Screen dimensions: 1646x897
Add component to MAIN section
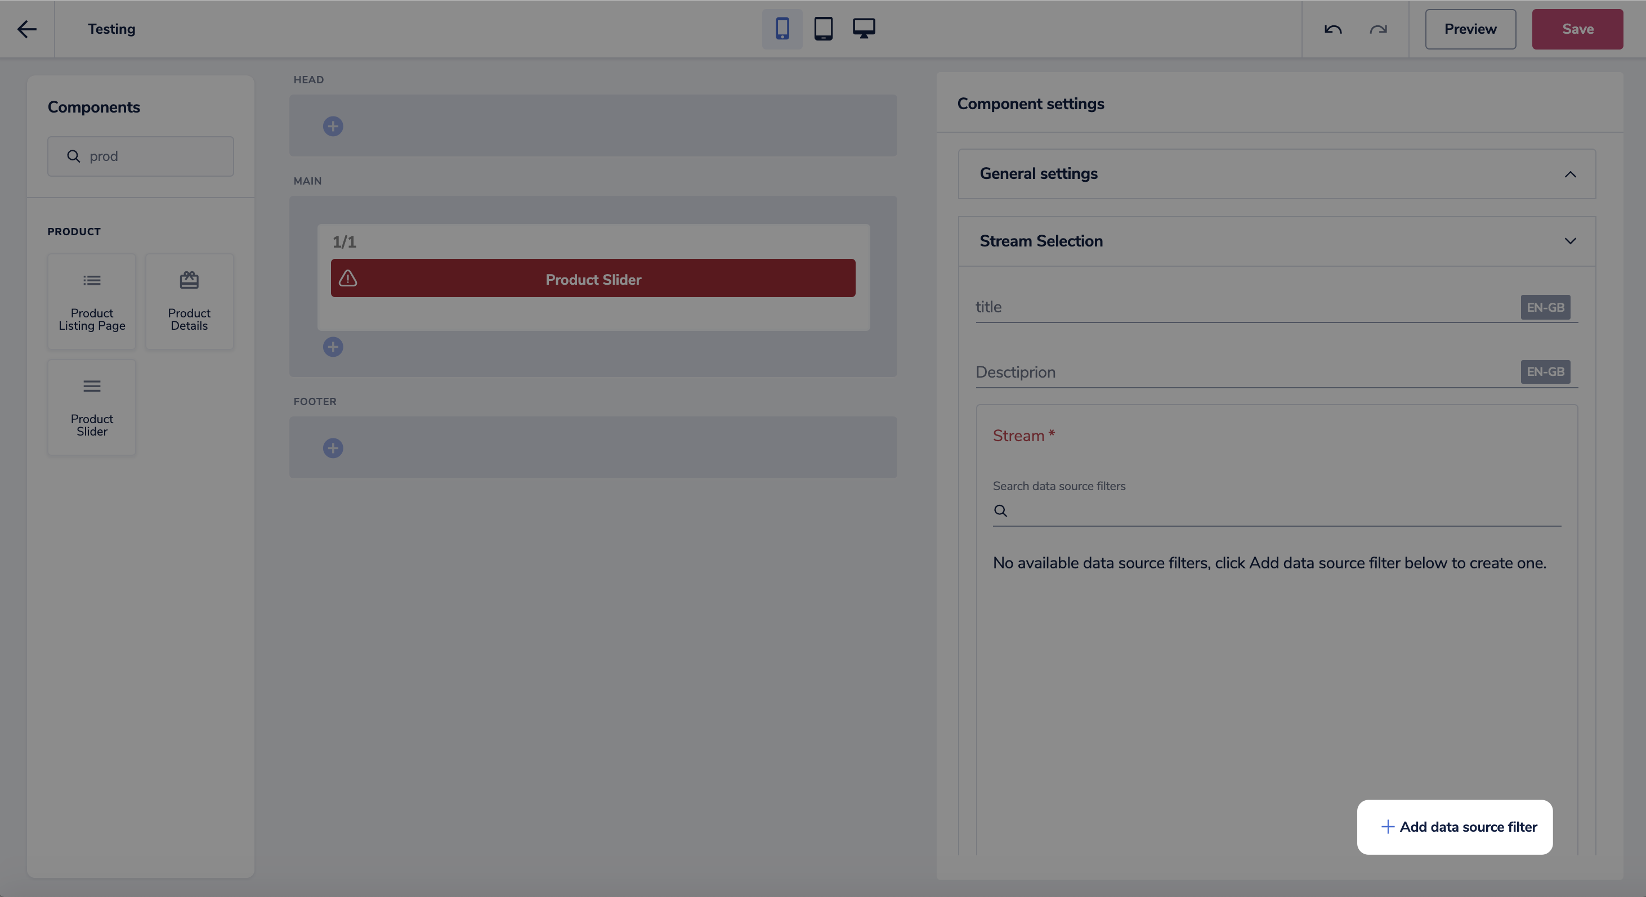[333, 347]
